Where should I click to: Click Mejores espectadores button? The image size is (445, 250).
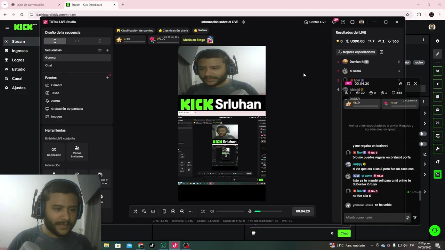click(x=356, y=52)
